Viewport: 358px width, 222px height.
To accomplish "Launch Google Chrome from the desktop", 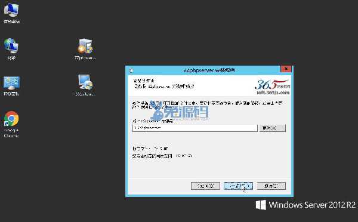I will tap(11, 124).
